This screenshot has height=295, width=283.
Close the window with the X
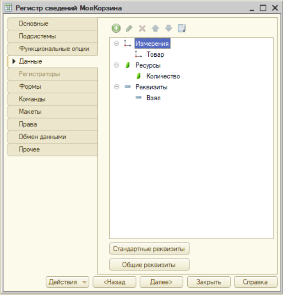275,8
